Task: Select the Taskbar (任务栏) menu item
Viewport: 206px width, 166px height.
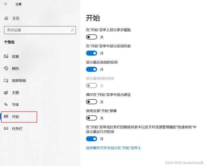Action: [x=17, y=128]
